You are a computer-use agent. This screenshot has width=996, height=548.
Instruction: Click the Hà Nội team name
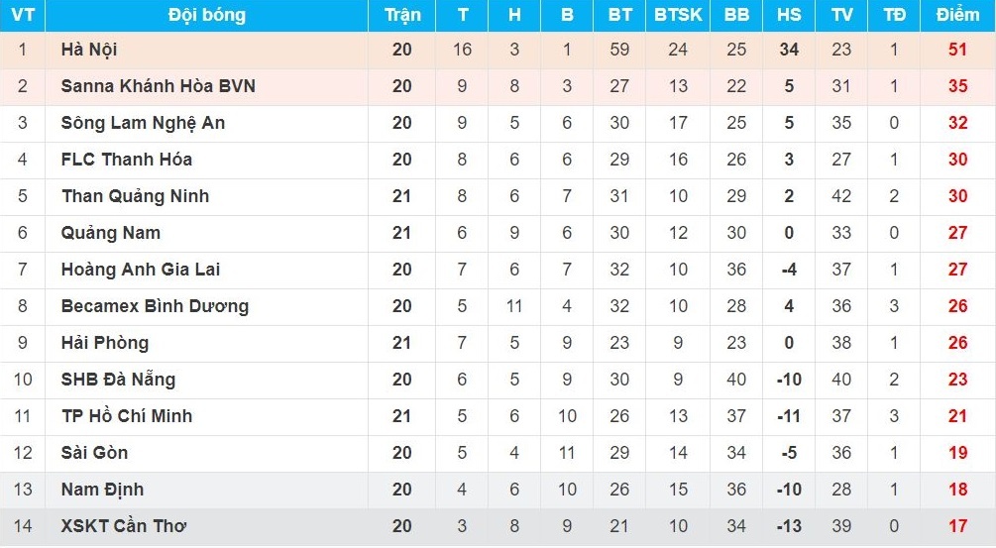tap(89, 50)
